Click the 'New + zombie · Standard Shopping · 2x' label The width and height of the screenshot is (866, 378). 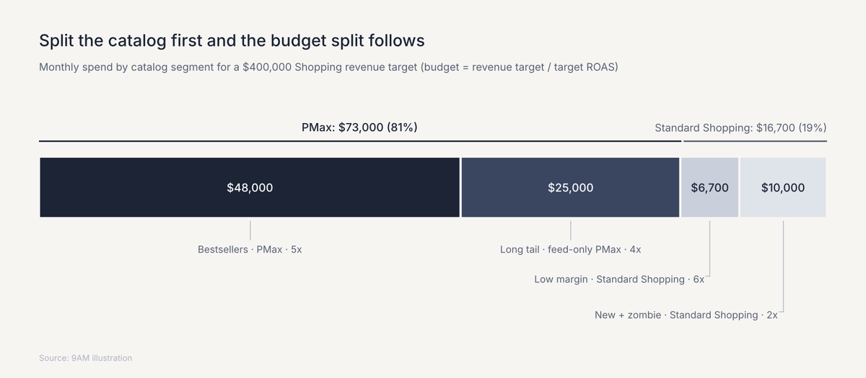click(686, 315)
